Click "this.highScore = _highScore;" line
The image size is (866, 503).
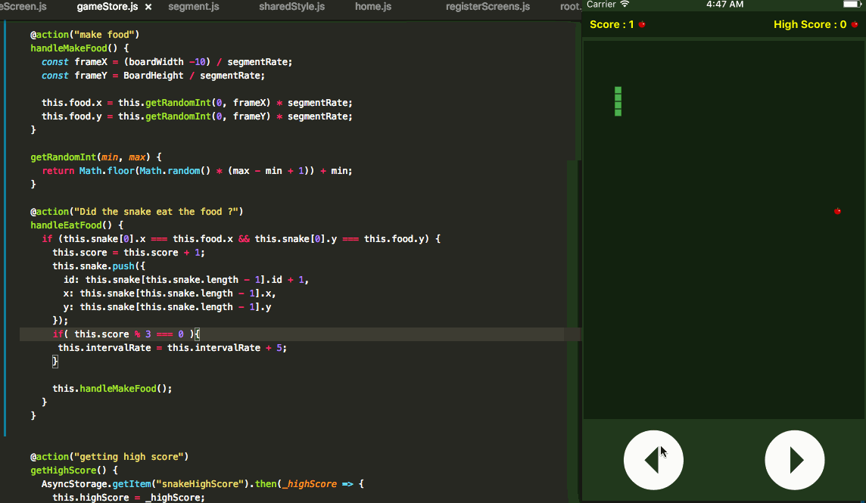pyautogui.click(x=129, y=498)
